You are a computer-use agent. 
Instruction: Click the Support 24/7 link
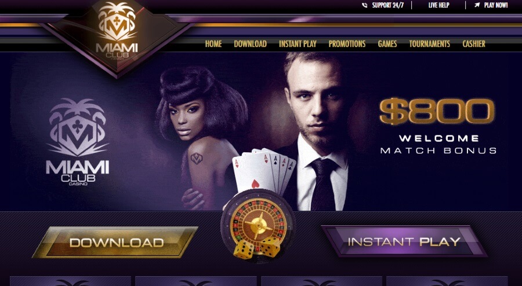(388, 5)
